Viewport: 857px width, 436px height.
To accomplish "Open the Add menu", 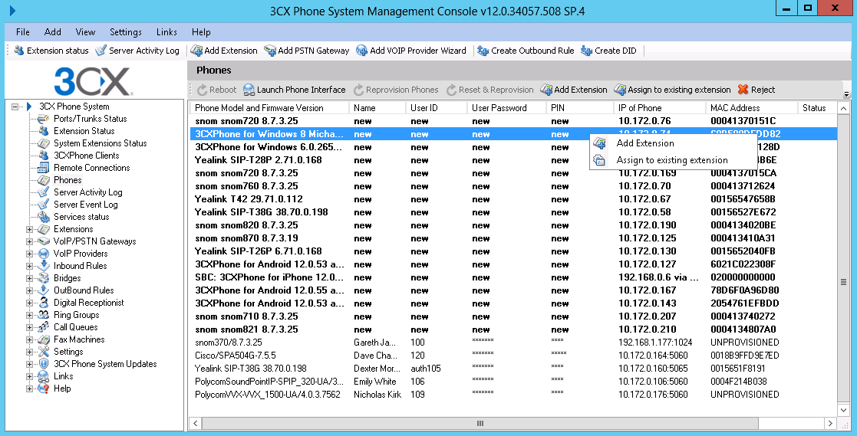I will (x=52, y=32).
